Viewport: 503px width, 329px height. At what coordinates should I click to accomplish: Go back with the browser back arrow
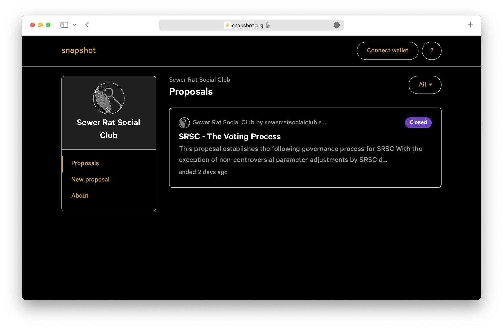click(87, 25)
